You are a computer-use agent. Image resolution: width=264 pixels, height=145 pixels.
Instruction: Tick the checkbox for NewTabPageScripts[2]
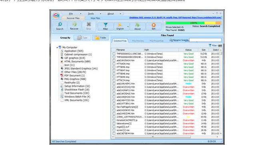tap(114, 107)
